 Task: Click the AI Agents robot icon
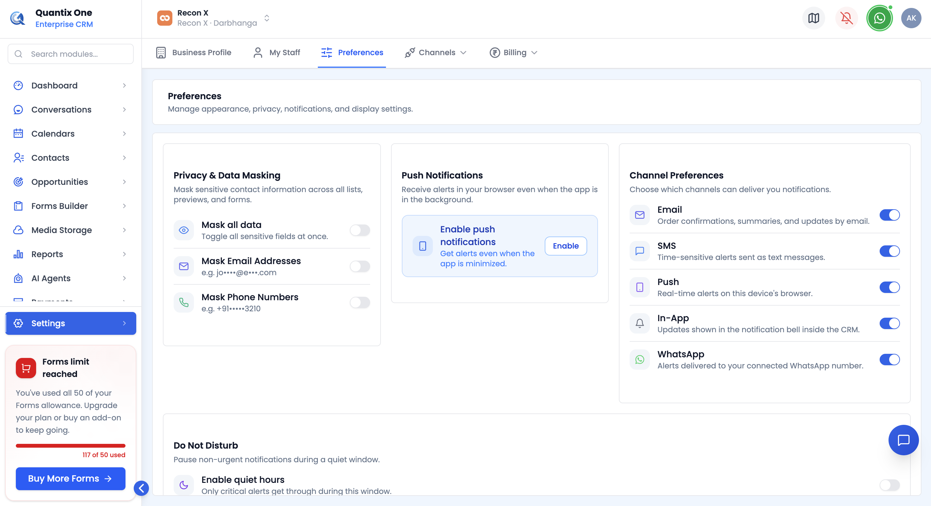18,278
